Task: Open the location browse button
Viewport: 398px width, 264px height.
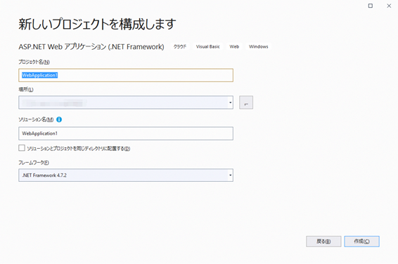Action: 246,103
